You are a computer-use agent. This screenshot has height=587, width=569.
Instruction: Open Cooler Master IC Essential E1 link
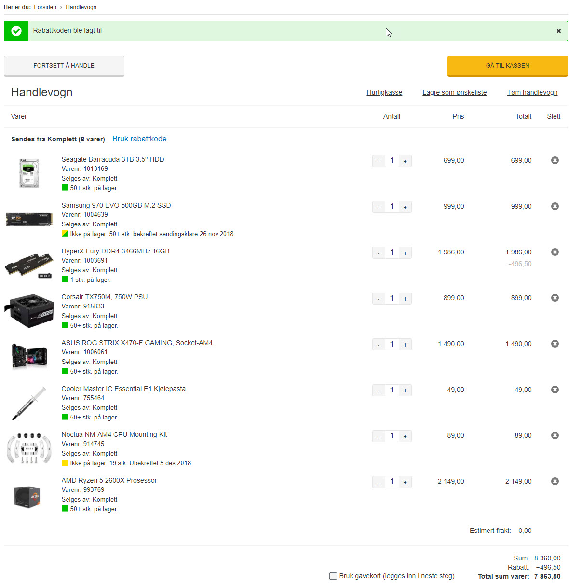[x=123, y=389]
